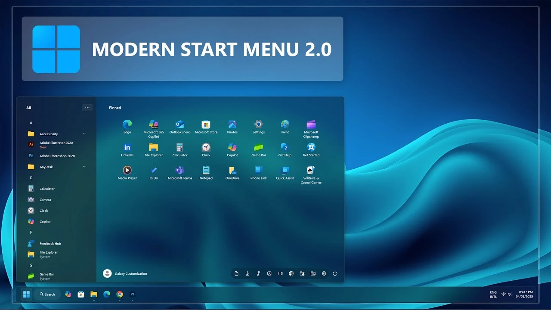The image size is (551, 310).
Task: Open File Explorer shortcut in Start footer
Action: pyautogui.click(x=313, y=273)
